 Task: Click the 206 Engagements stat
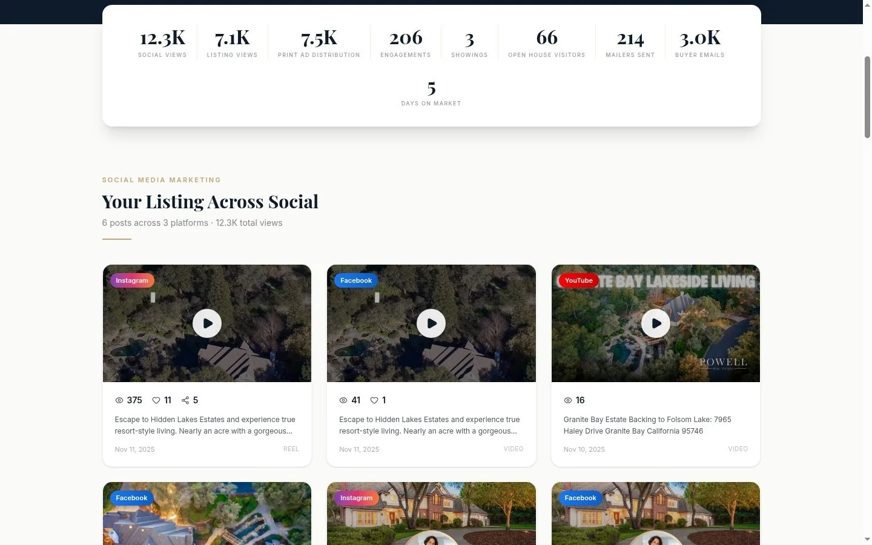click(406, 42)
